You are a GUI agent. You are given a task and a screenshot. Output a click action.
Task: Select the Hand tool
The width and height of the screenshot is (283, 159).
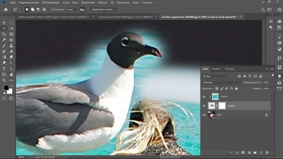point(11,75)
